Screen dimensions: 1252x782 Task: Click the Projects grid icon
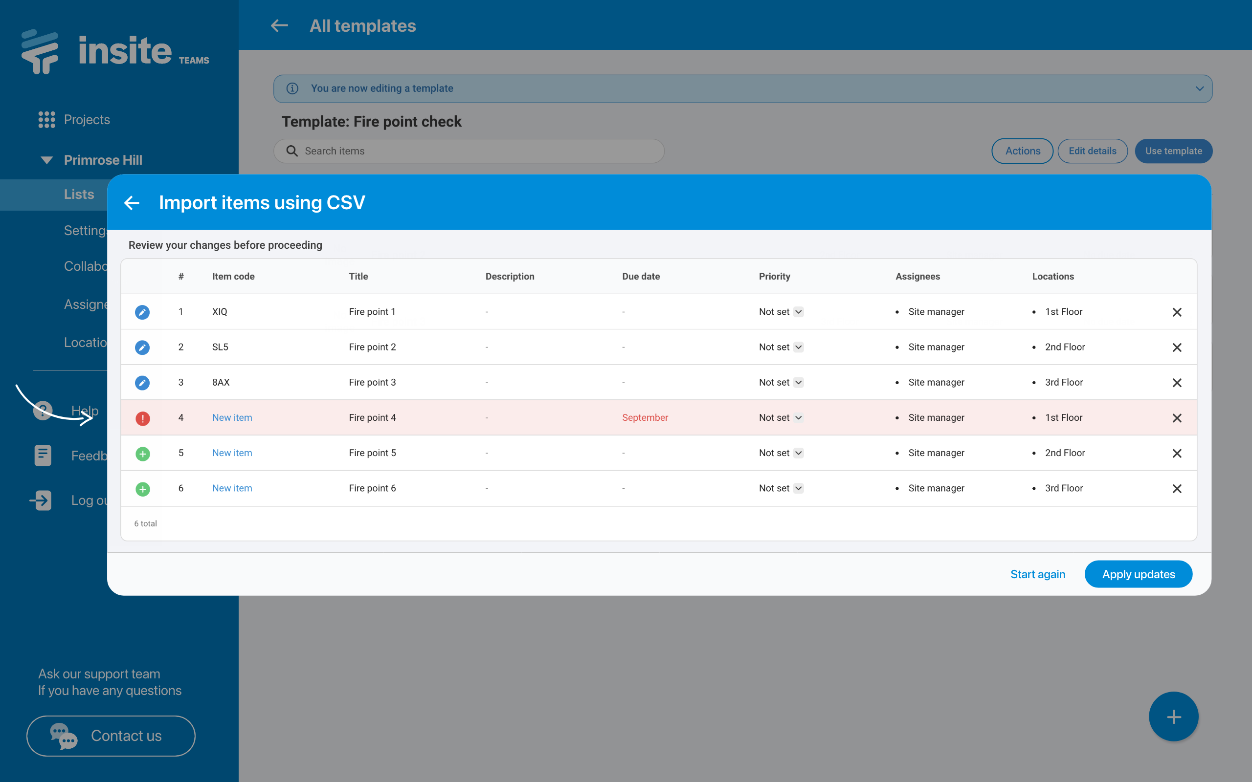click(x=46, y=119)
